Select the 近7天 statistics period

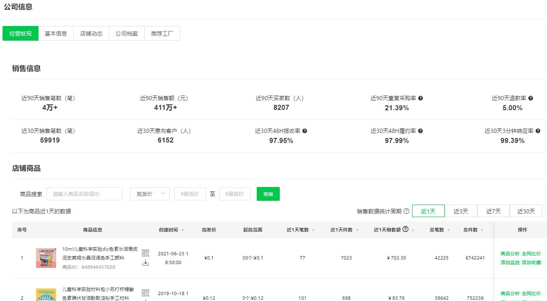493,211
